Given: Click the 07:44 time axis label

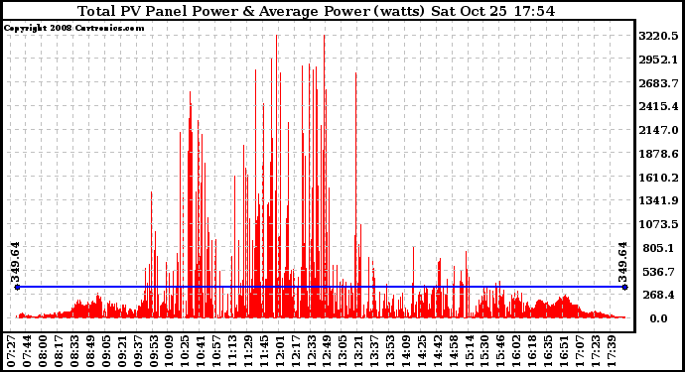Looking at the screenshot, I should point(27,351).
